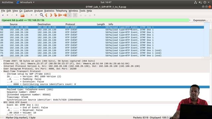
Task: Open the display filter history dropdown
Action: tap(192, 20)
